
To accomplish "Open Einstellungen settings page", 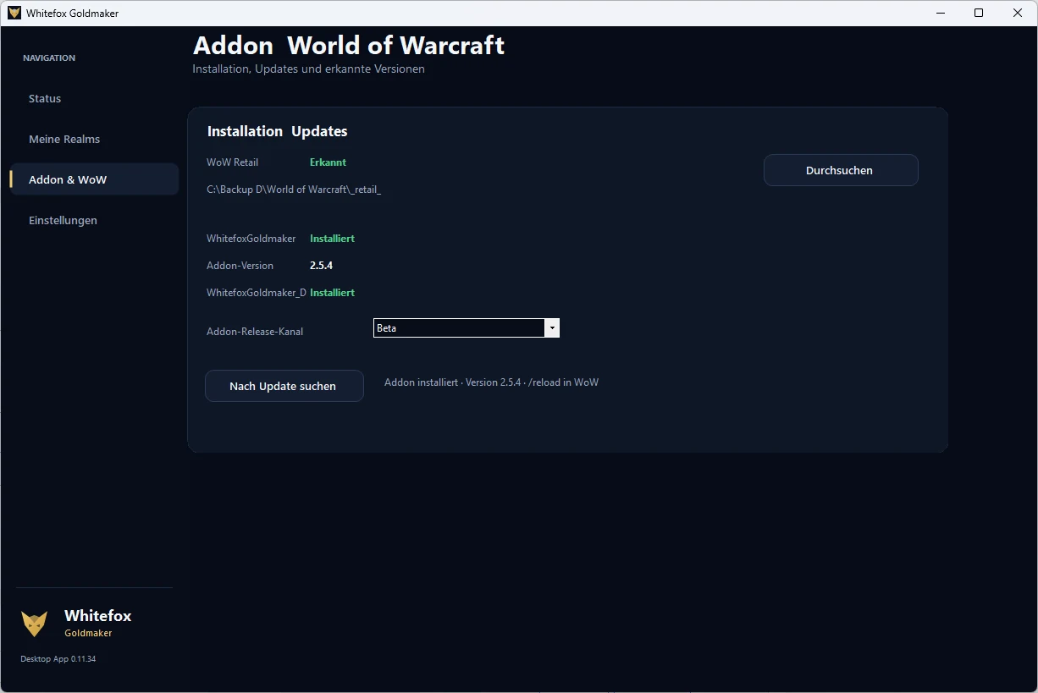I will click(x=95, y=220).
